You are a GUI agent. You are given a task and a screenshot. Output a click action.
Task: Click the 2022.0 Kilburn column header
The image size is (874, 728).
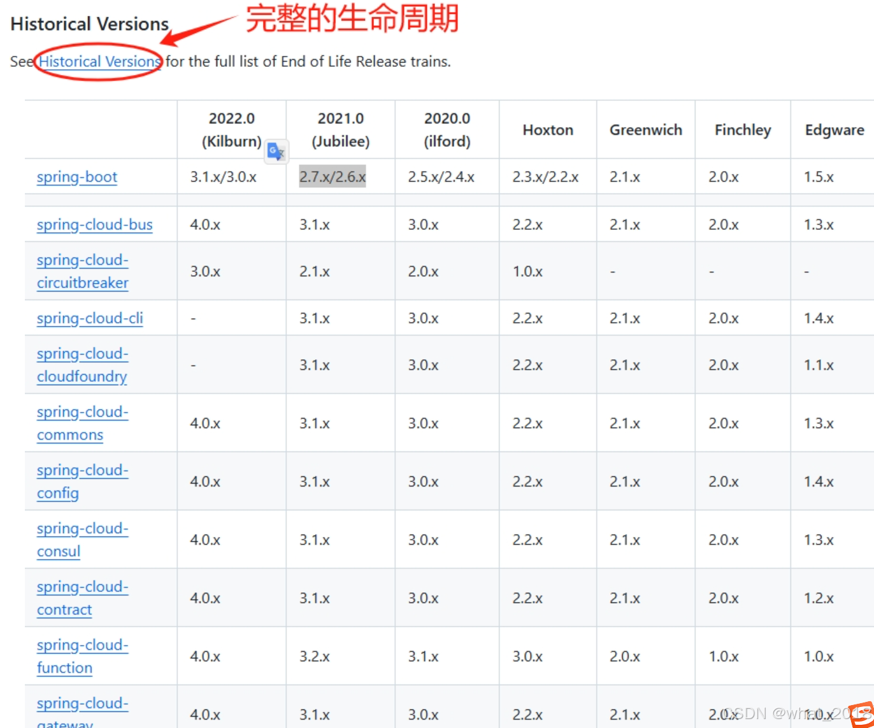pyautogui.click(x=232, y=130)
